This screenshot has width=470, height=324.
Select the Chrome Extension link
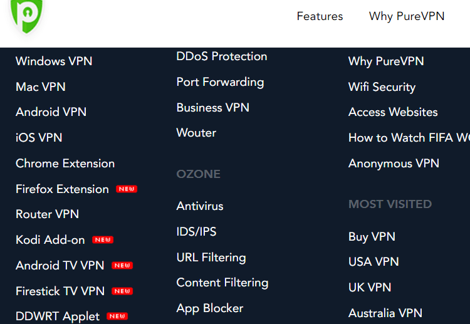(65, 164)
